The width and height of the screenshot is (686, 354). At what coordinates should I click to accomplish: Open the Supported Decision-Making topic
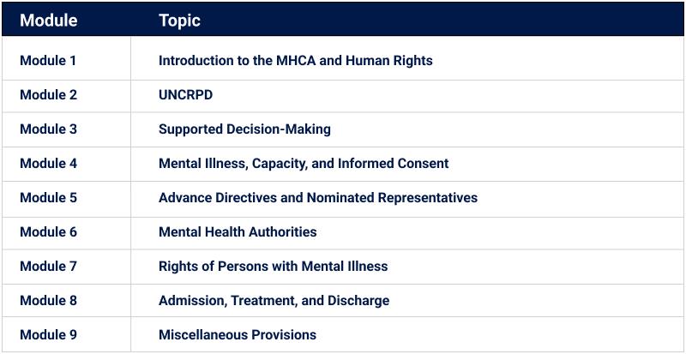pos(244,129)
